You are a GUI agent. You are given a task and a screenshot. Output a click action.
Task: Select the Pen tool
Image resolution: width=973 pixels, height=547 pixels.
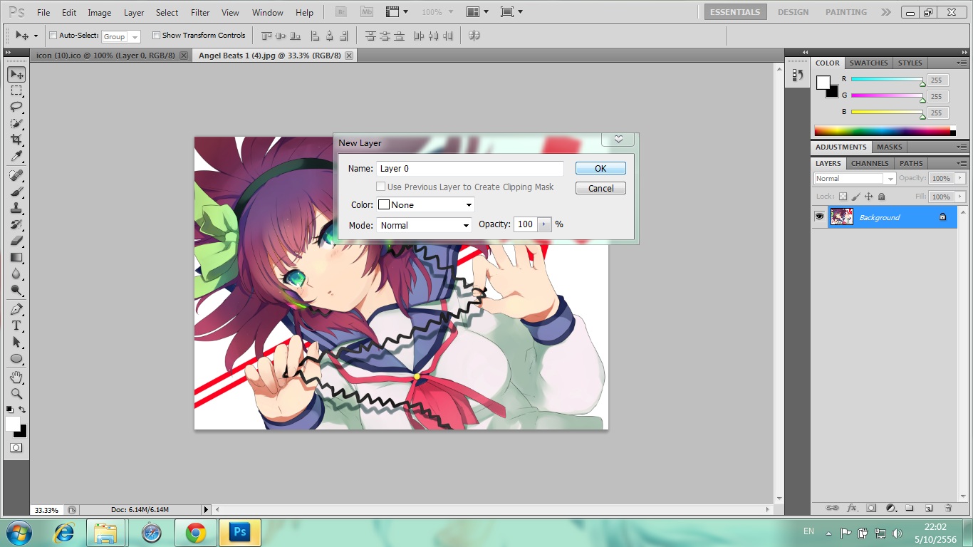16,309
